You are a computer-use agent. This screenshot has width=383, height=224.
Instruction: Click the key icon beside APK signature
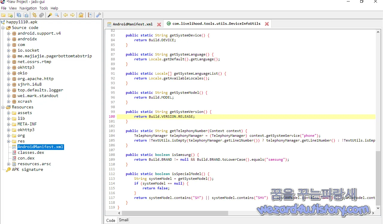click(8, 169)
